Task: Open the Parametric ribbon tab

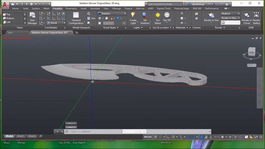Action: pyautogui.click(x=71, y=8)
